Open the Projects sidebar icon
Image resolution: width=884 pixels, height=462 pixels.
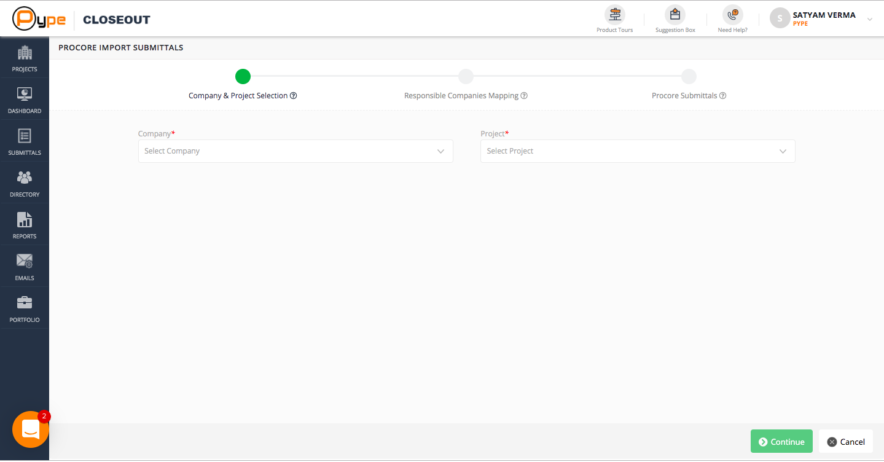[25, 59]
